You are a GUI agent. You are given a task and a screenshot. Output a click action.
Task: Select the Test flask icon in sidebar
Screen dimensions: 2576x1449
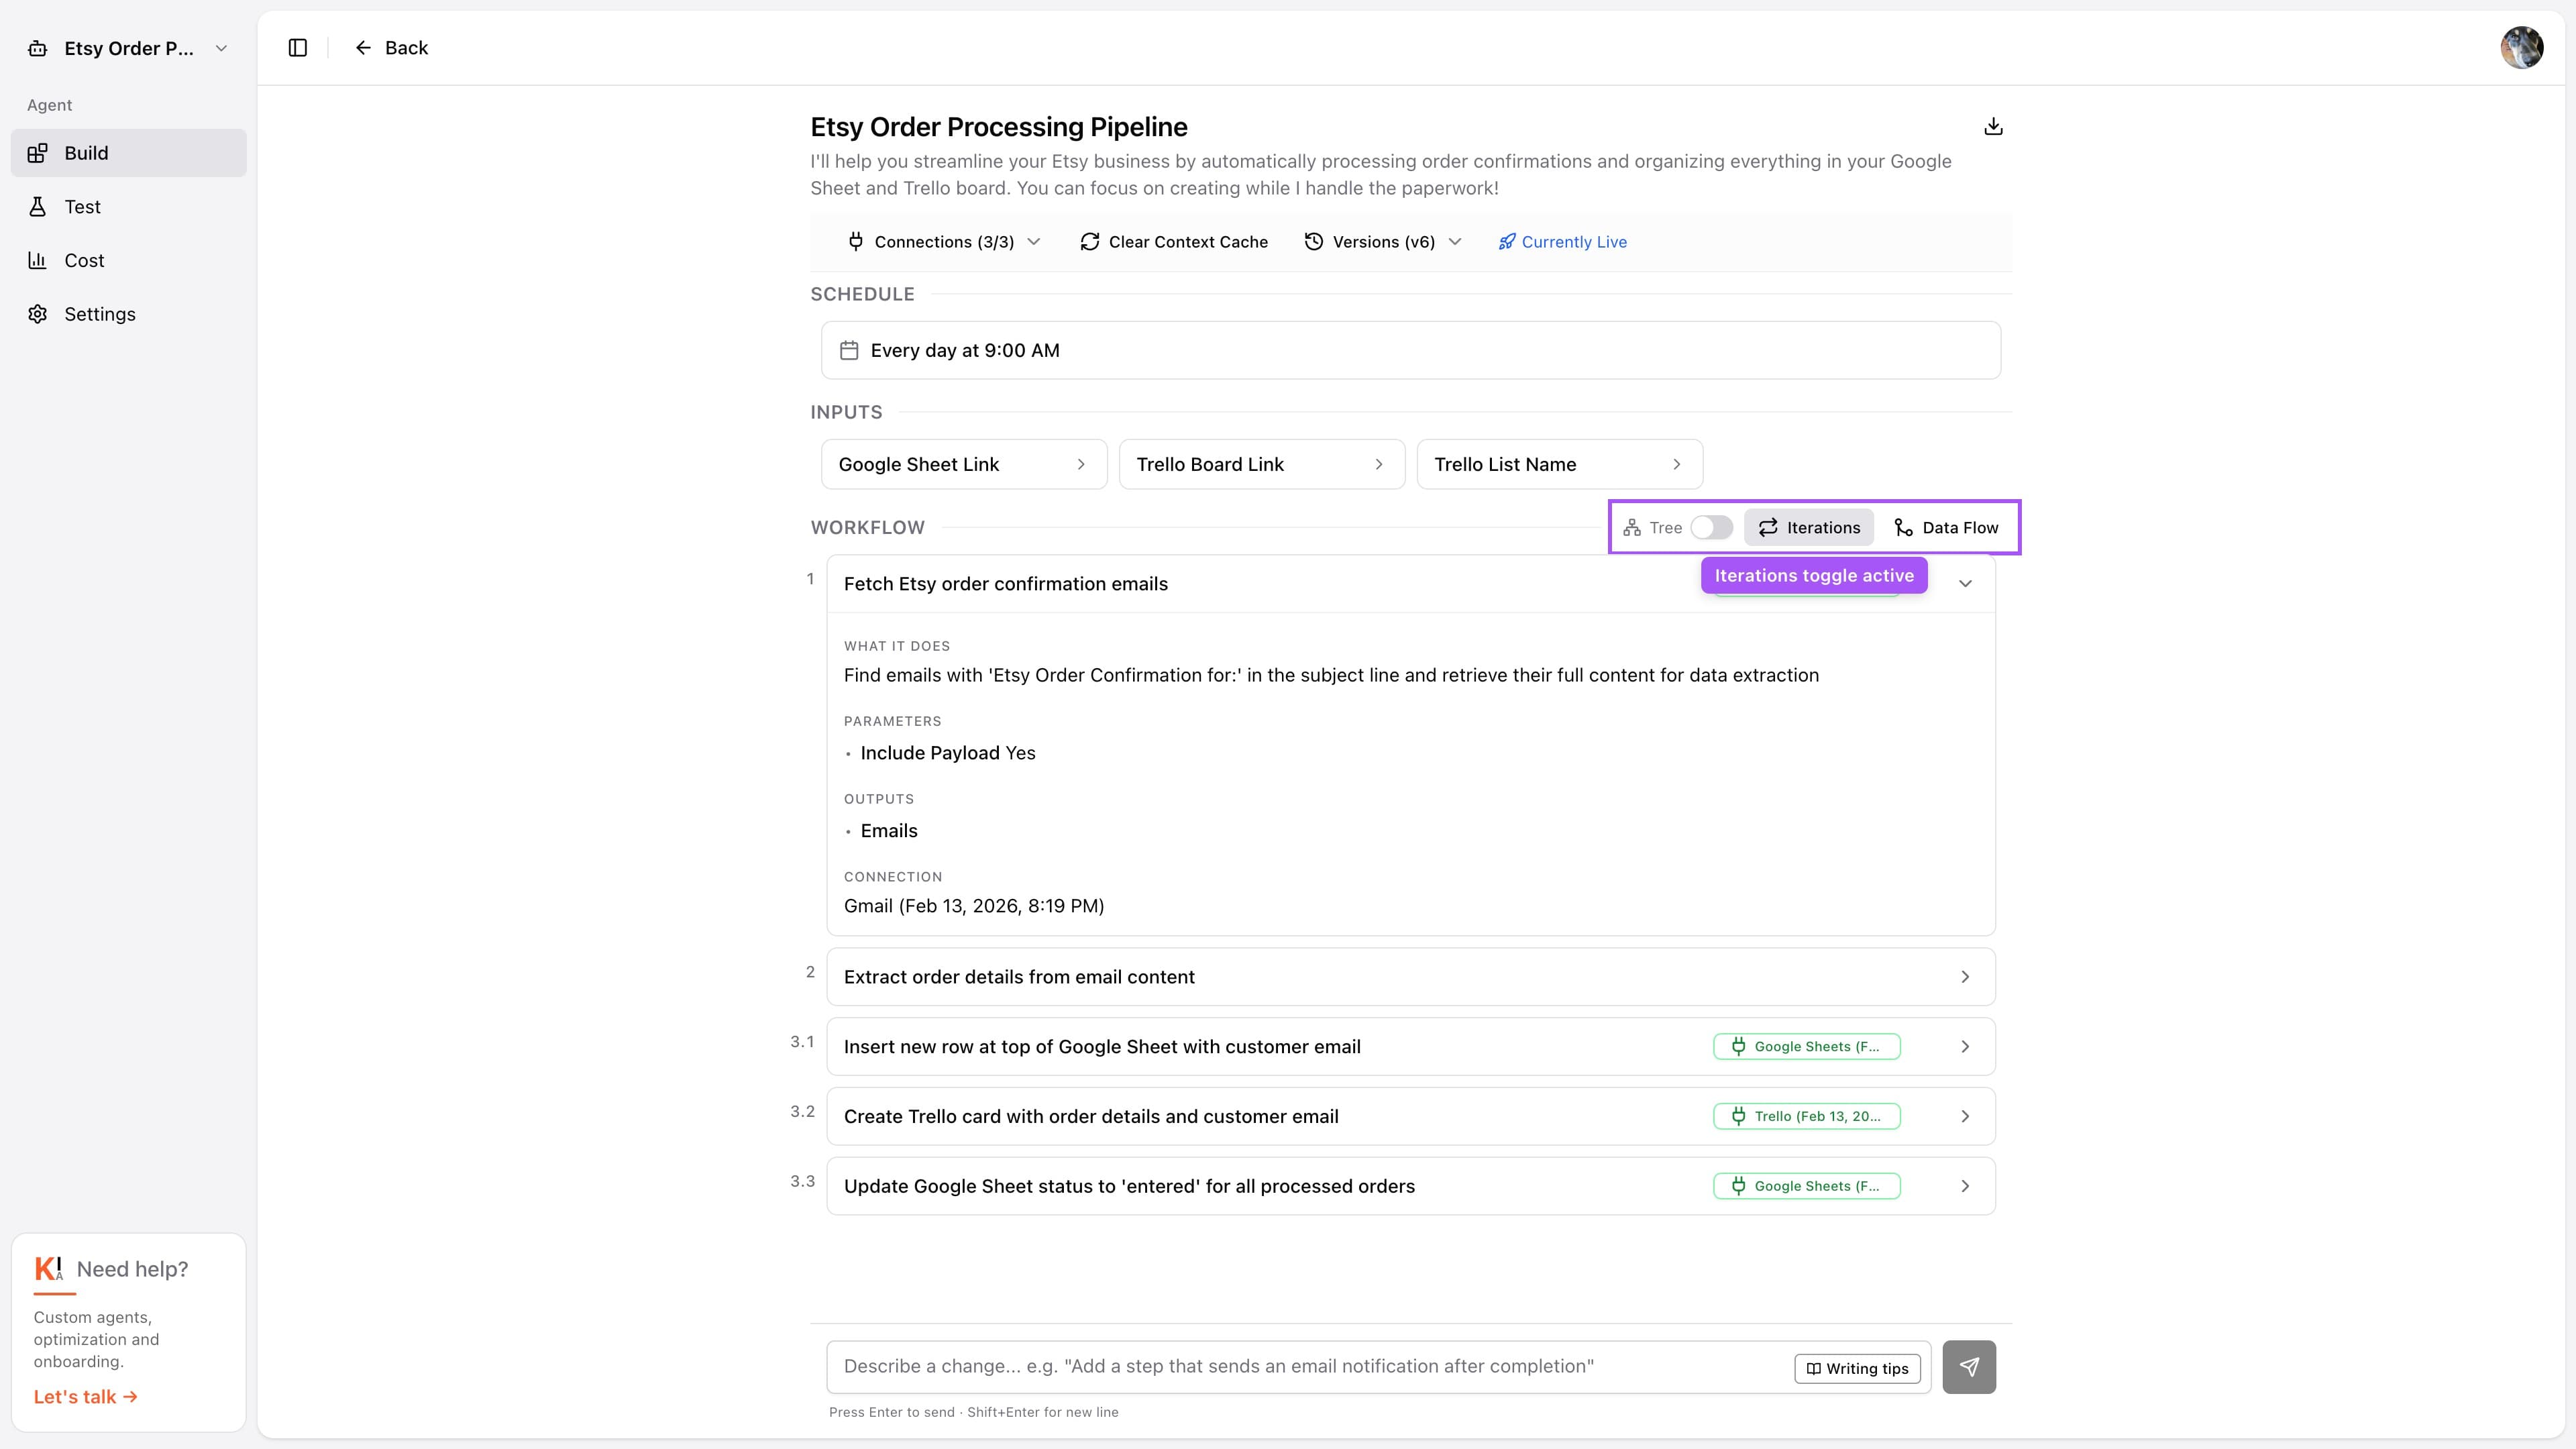(37, 207)
